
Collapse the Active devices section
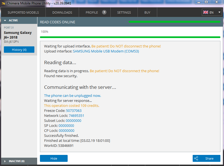tap(19, 21)
